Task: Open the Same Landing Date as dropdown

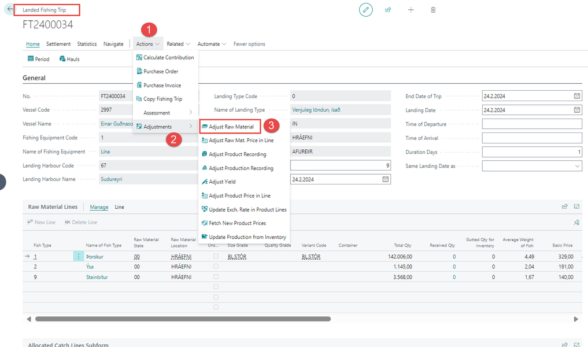Action: 577,166
